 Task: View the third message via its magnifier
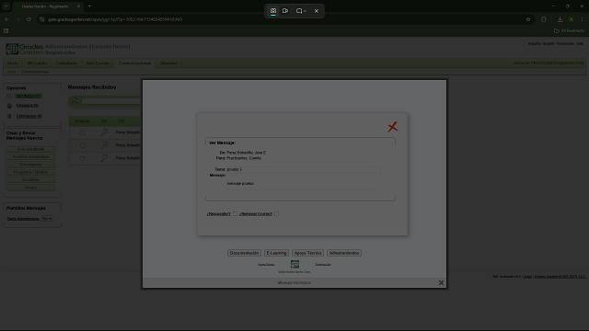[x=104, y=158]
